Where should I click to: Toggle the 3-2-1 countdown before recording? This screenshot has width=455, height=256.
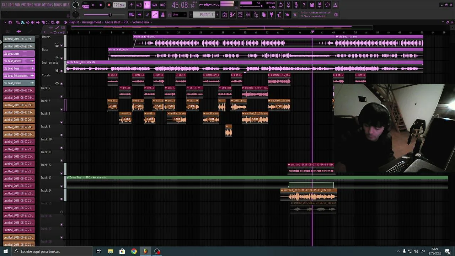click(147, 5)
